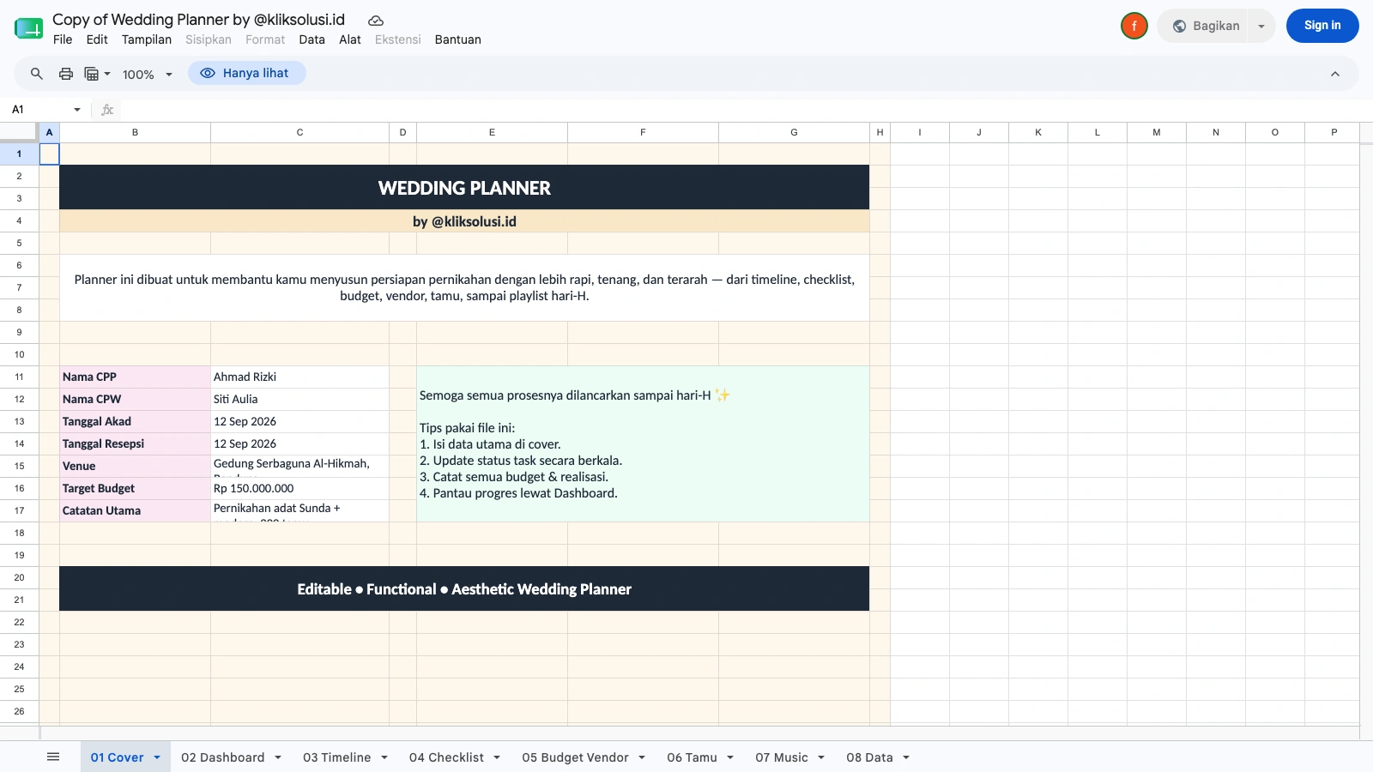Switch to the 03 Timeline sheet
The height and width of the screenshot is (772, 1373).
coord(337,757)
